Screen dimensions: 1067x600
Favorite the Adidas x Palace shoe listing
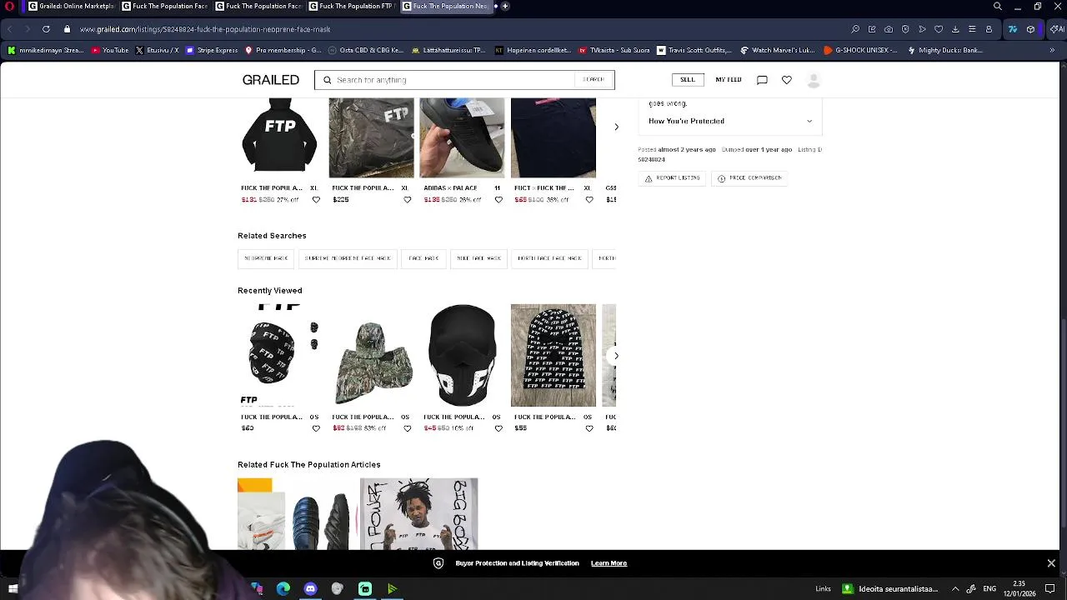pyautogui.click(x=498, y=200)
